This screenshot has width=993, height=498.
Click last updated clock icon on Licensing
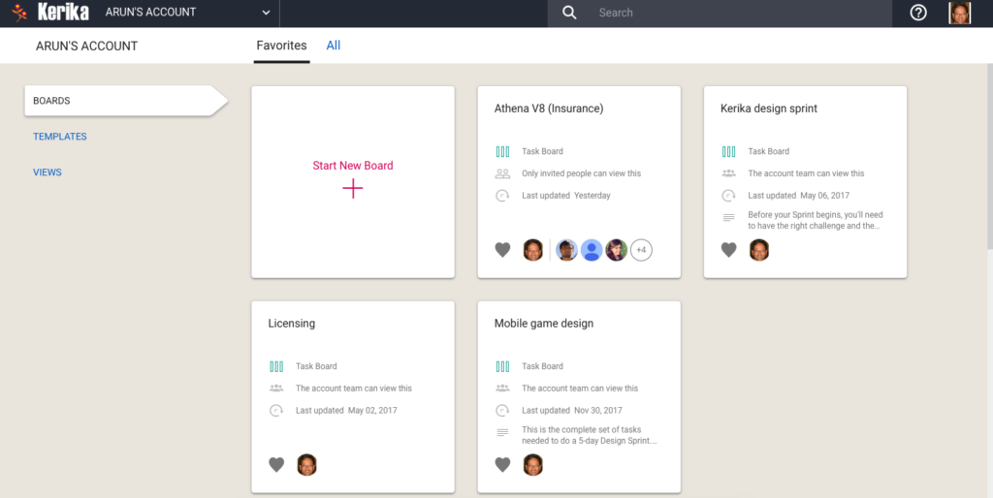click(276, 411)
